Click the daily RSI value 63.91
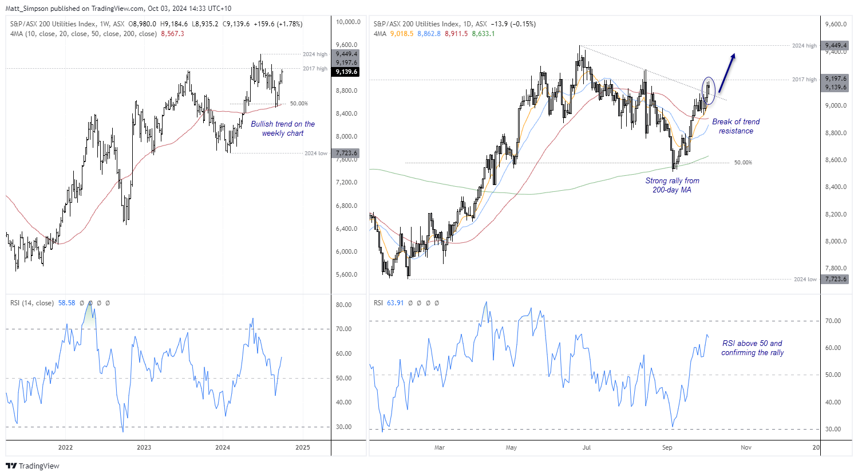The image size is (858, 476). pos(396,303)
